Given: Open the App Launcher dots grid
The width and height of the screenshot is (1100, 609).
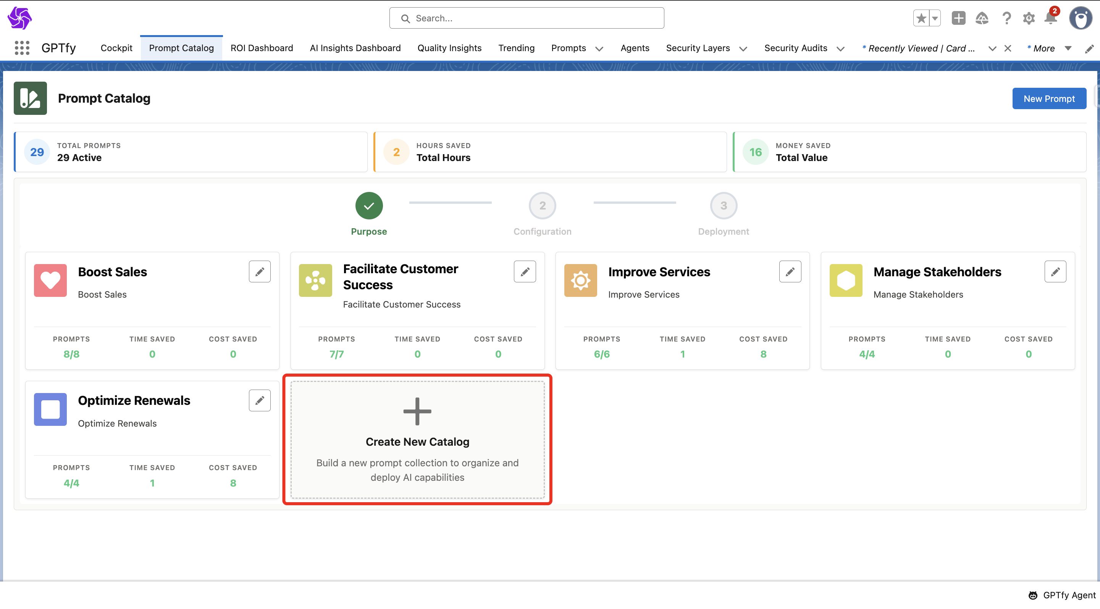Looking at the screenshot, I should point(22,48).
